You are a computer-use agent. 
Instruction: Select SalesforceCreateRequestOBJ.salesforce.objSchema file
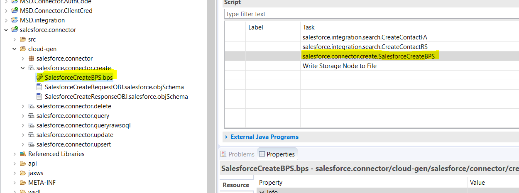point(114,87)
